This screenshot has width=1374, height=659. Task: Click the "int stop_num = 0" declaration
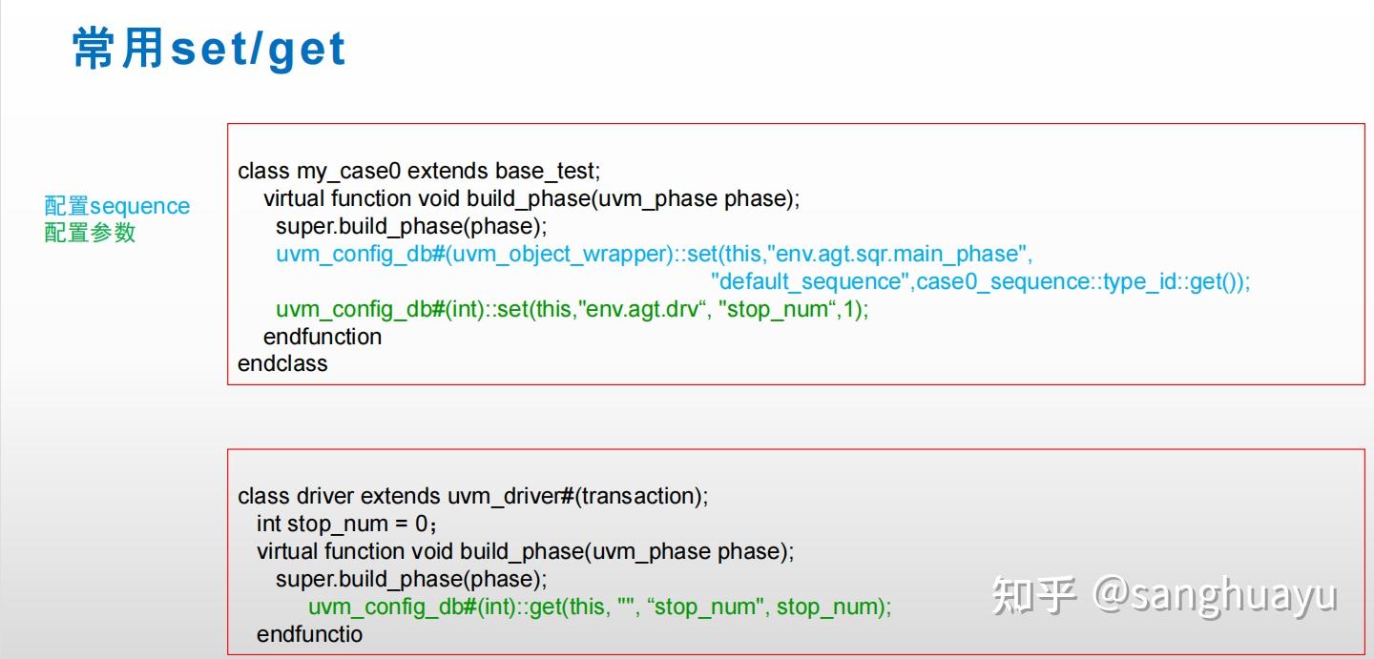click(345, 525)
